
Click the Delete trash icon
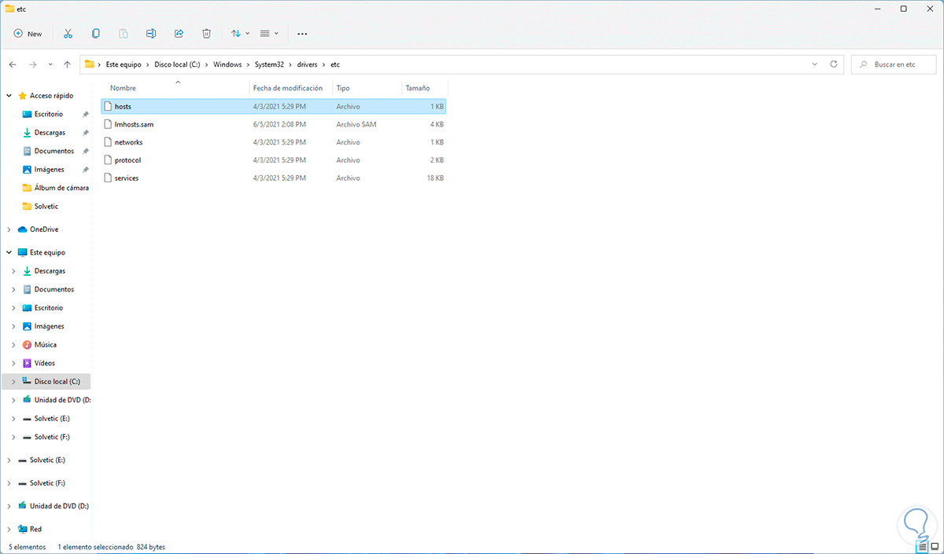point(206,34)
